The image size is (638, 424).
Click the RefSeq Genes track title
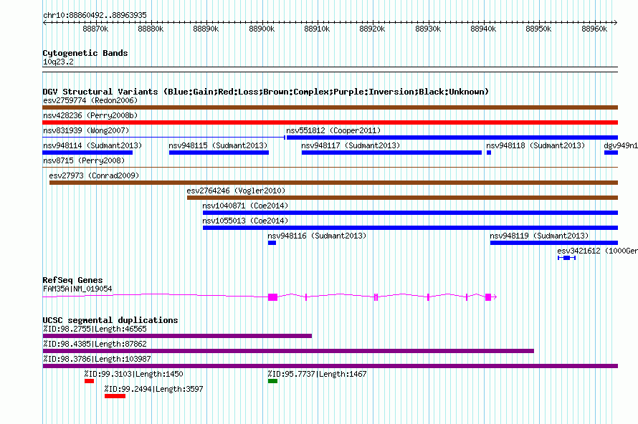click(72, 280)
